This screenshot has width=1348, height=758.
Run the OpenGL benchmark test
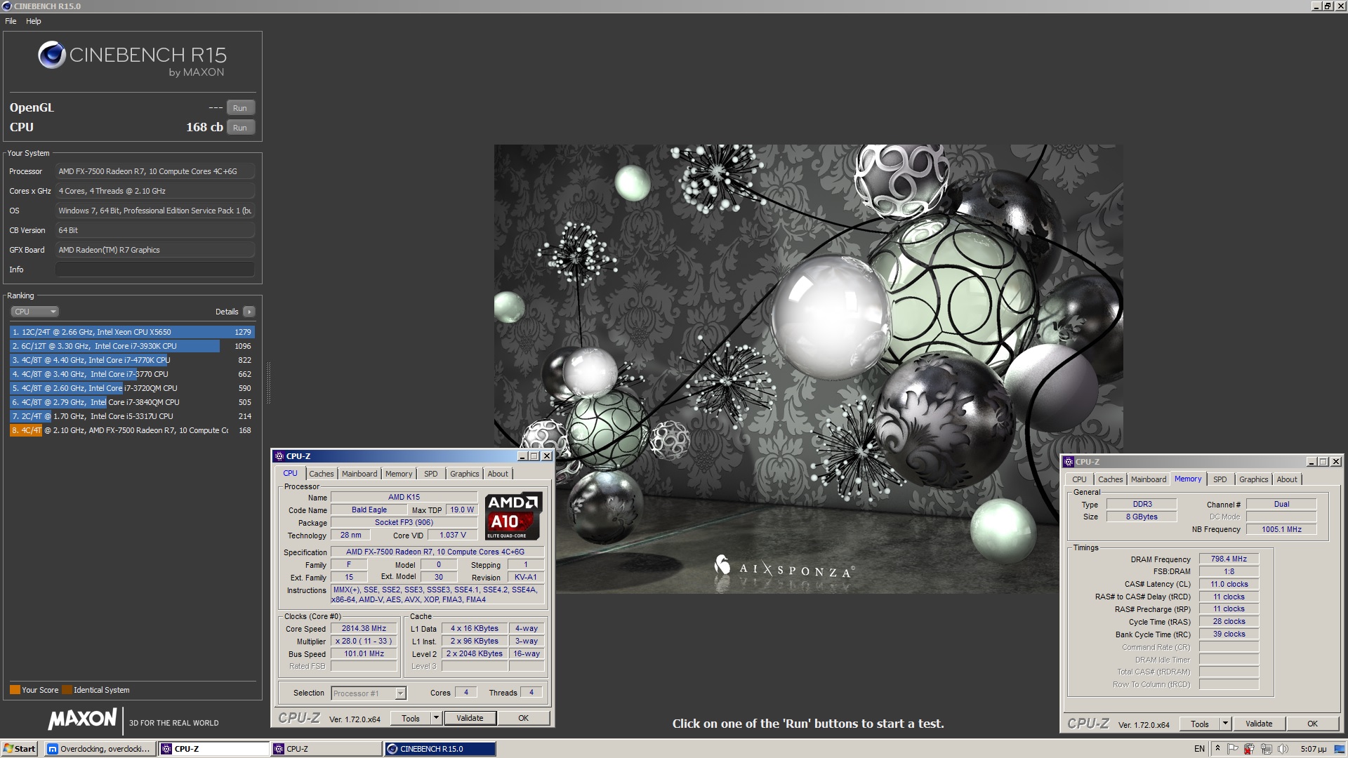(x=240, y=108)
